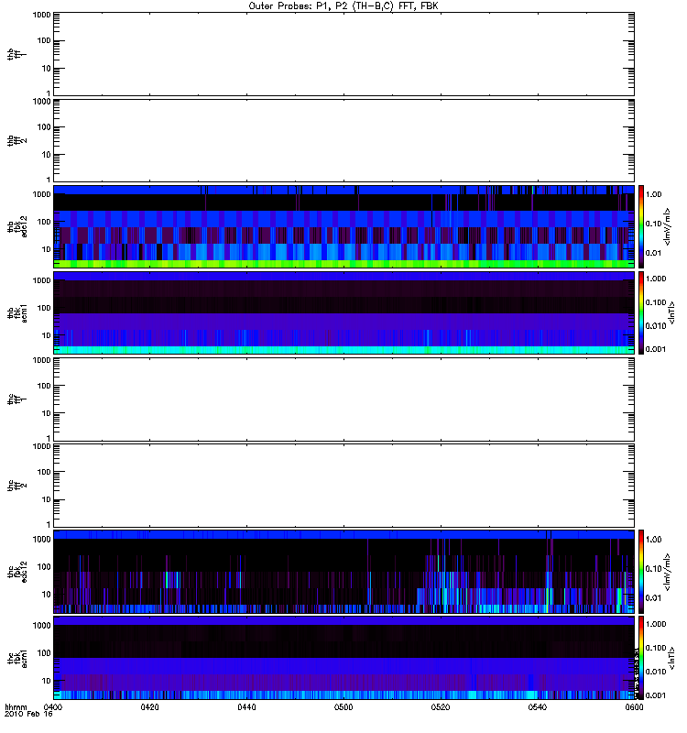Click the "100" tick label of the thc fff 2 panel
This screenshot has height=733, width=687.
[43, 472]
